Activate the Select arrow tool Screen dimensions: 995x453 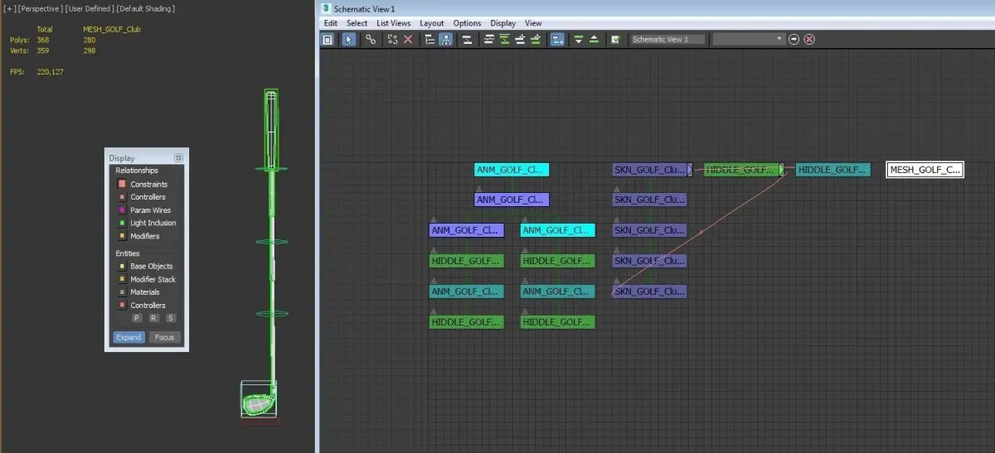pyautogui.click(x=349, y=39)
